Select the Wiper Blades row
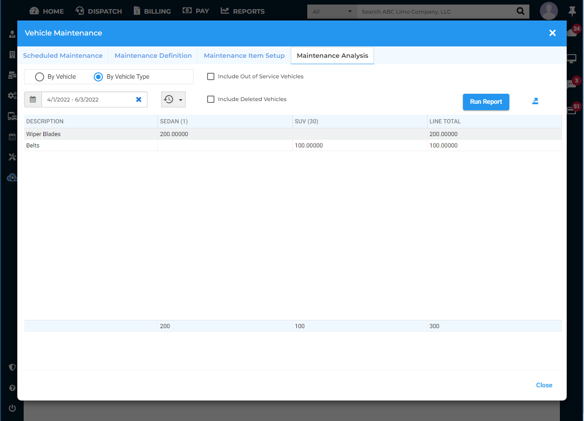This screenshot has width=584, height=421. (293, 134)
